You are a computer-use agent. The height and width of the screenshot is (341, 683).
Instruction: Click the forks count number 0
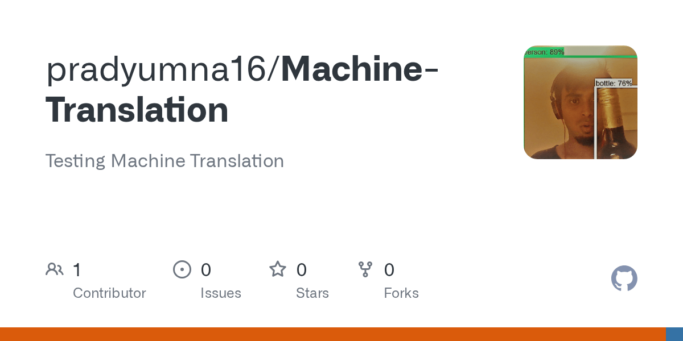[x=389, y=269]
